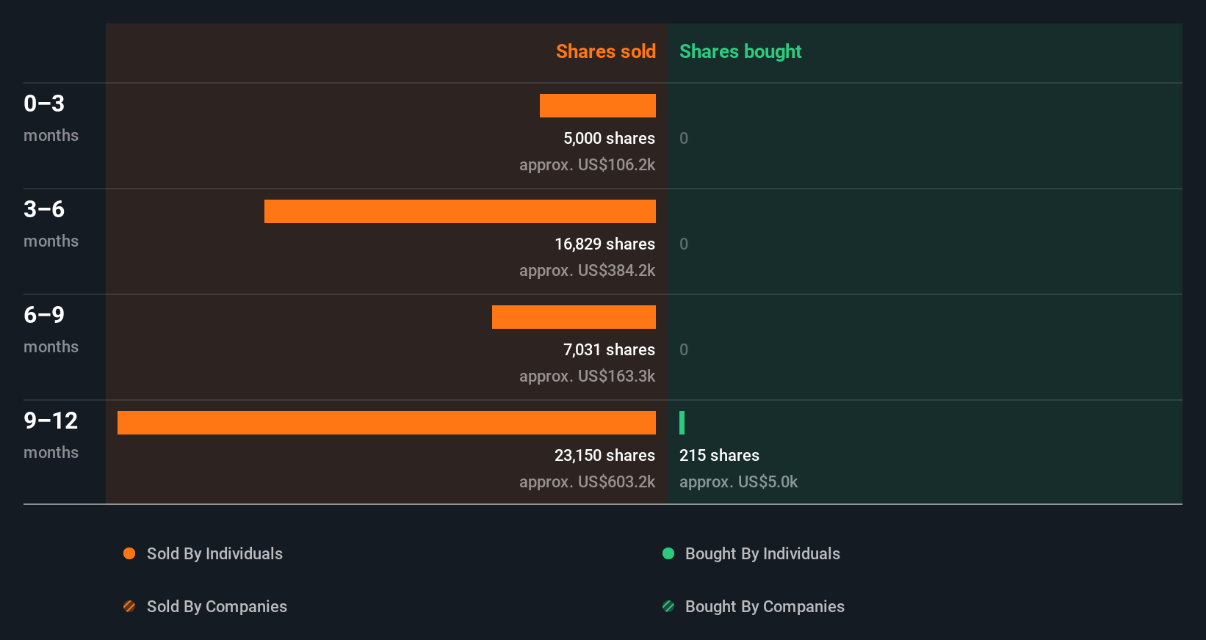Select the 6–9 months row label

51,330
